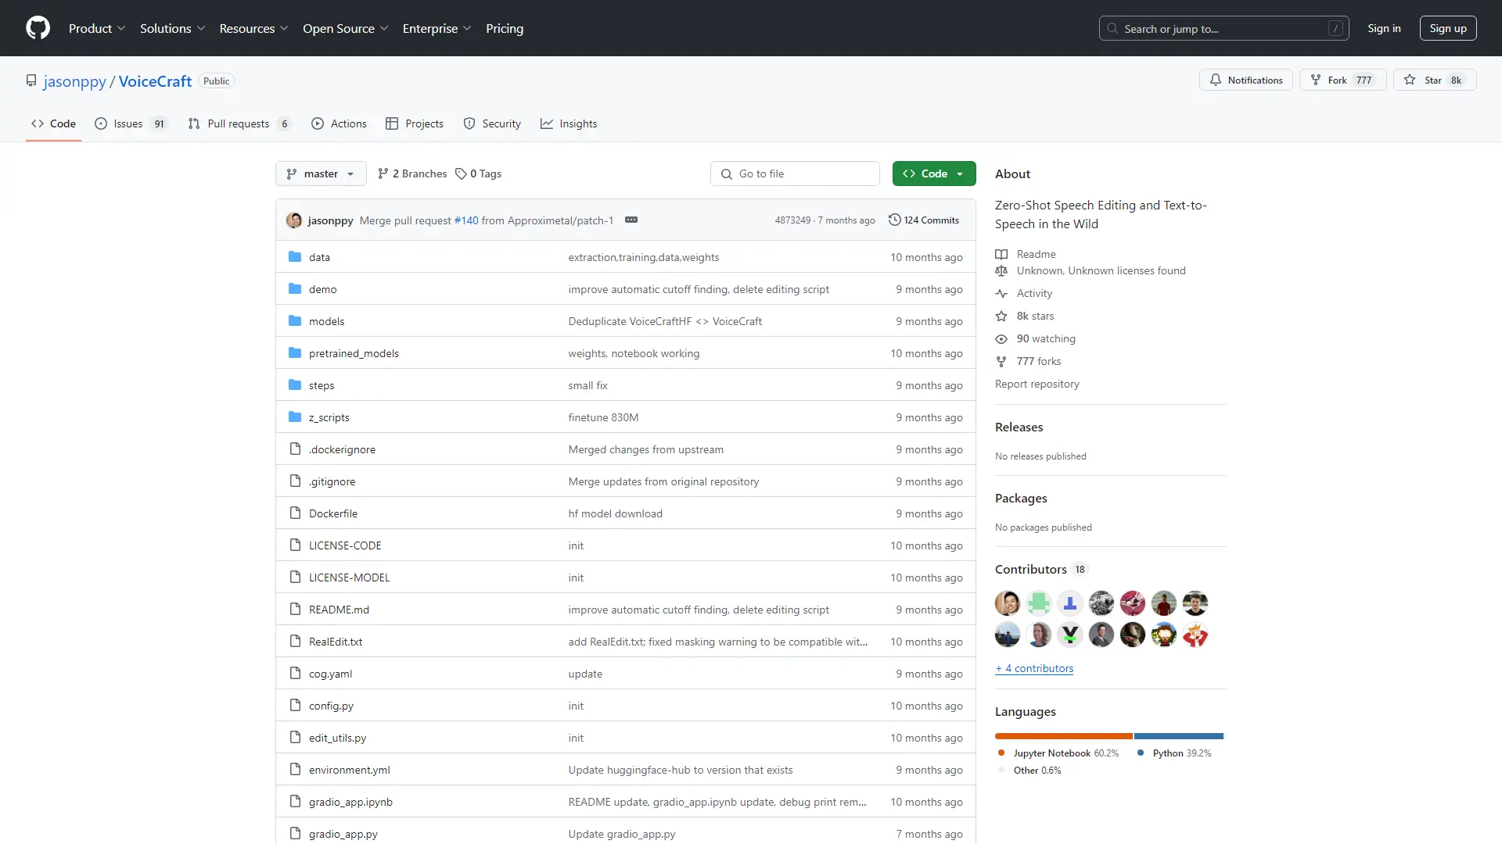Click the + 4 contributors link

(x=1034, y=668)
